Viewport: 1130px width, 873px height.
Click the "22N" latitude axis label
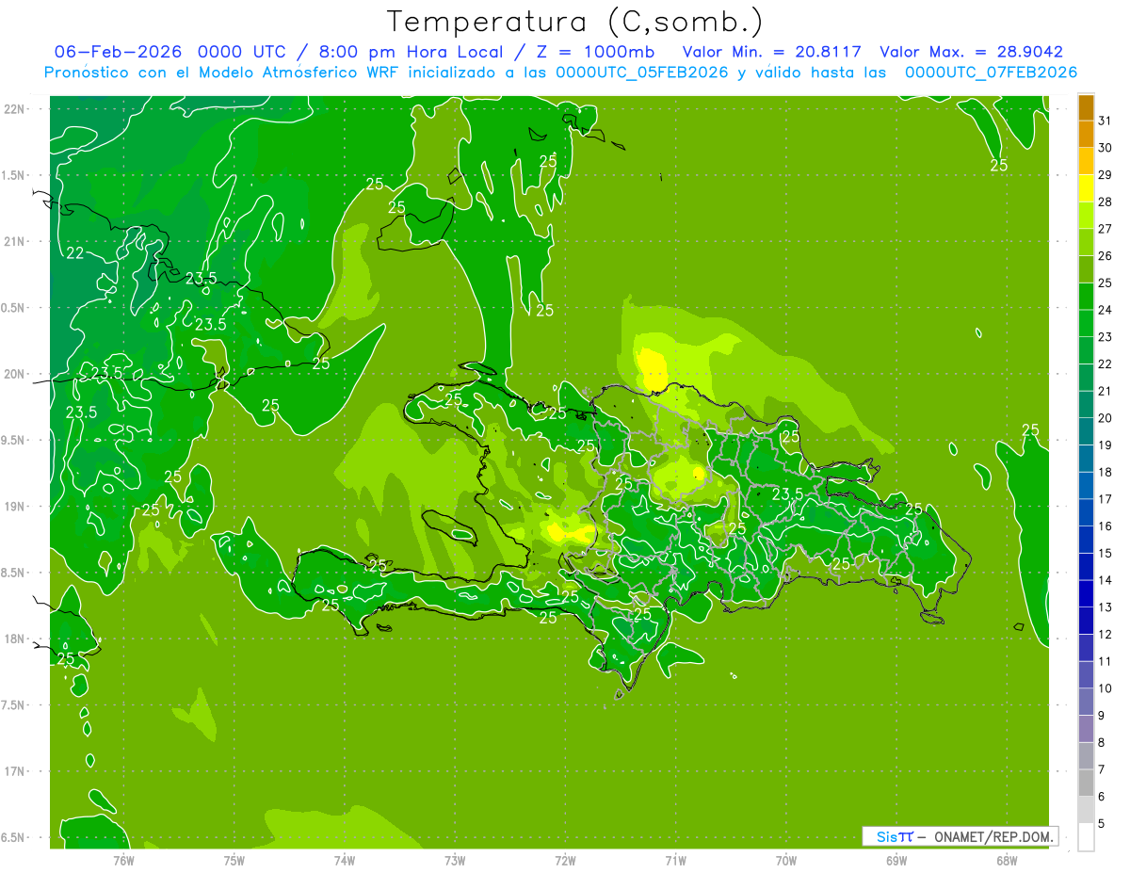(14, 109)
